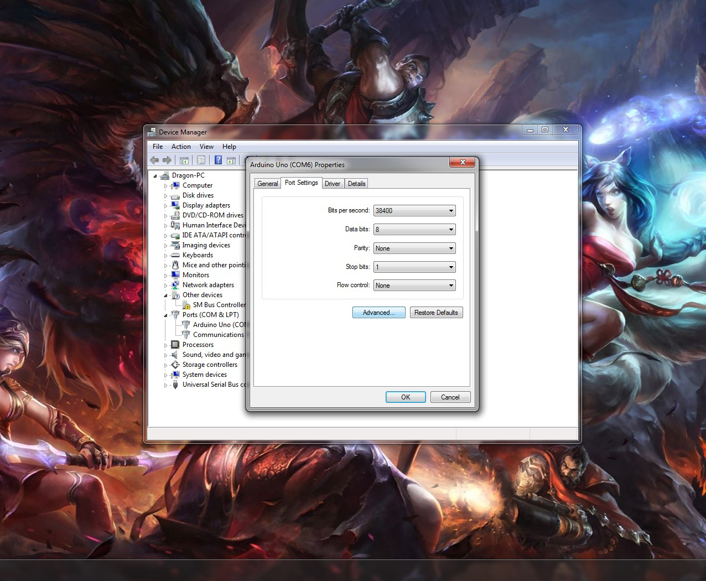Screen dimensions: 706x581
Task: Switch to the Details tab
Action: click(x=356, y=184)
